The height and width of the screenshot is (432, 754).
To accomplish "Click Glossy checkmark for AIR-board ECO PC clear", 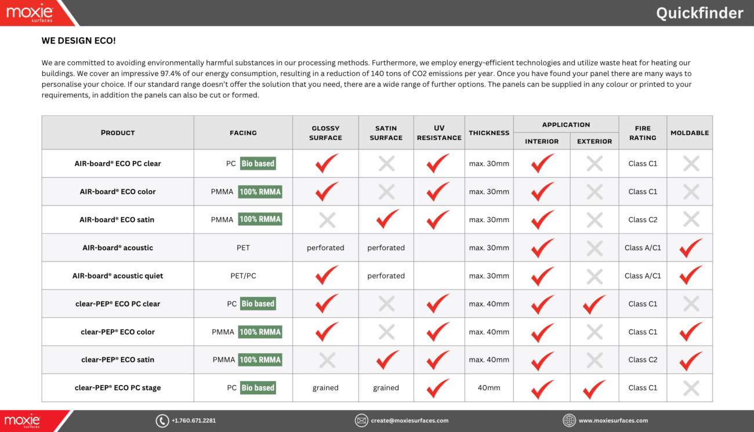I will (327, 163).
